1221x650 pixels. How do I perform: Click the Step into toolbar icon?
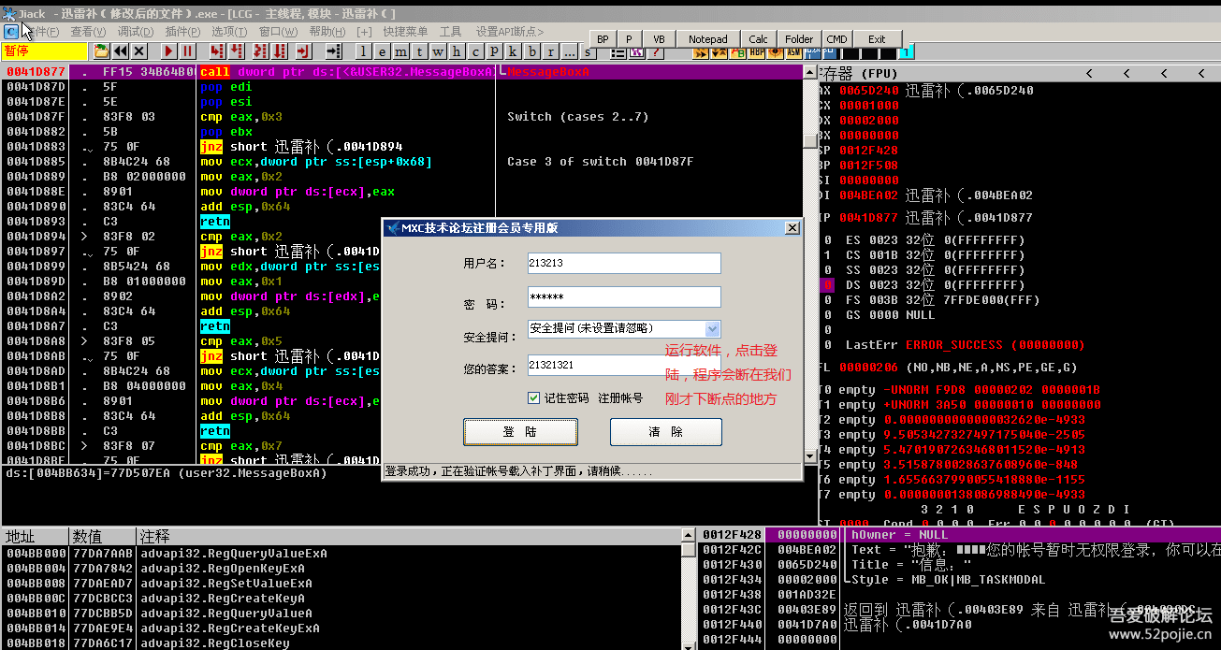(x=217, y=51)
